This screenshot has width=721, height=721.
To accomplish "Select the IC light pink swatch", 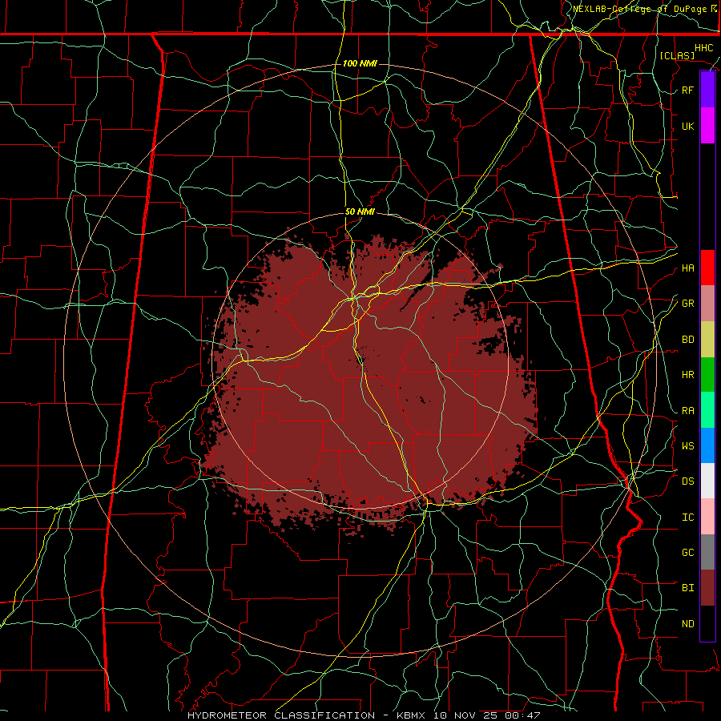I will [x=707, y=517].
